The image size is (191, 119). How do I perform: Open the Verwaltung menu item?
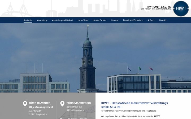(42, 20)
